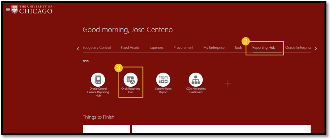Open COA Hierarchies Dashboard icon
This screenshot has width=331, height=140.
click(x=196, y=80)
